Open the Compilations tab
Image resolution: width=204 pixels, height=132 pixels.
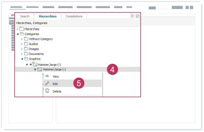74,16
